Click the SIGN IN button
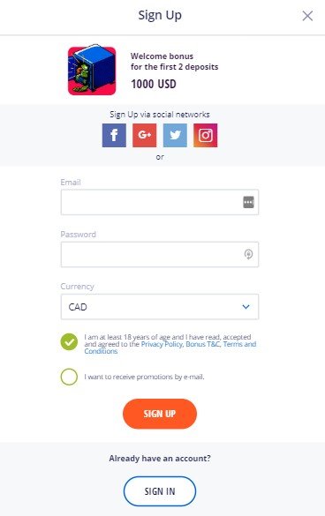Viewport: 325px width, 516px height. 160,491
